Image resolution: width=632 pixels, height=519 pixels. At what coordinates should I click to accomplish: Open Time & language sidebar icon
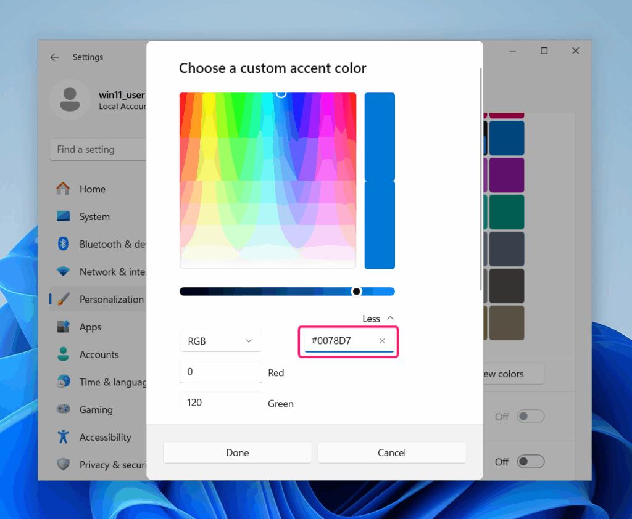point(64,382)
